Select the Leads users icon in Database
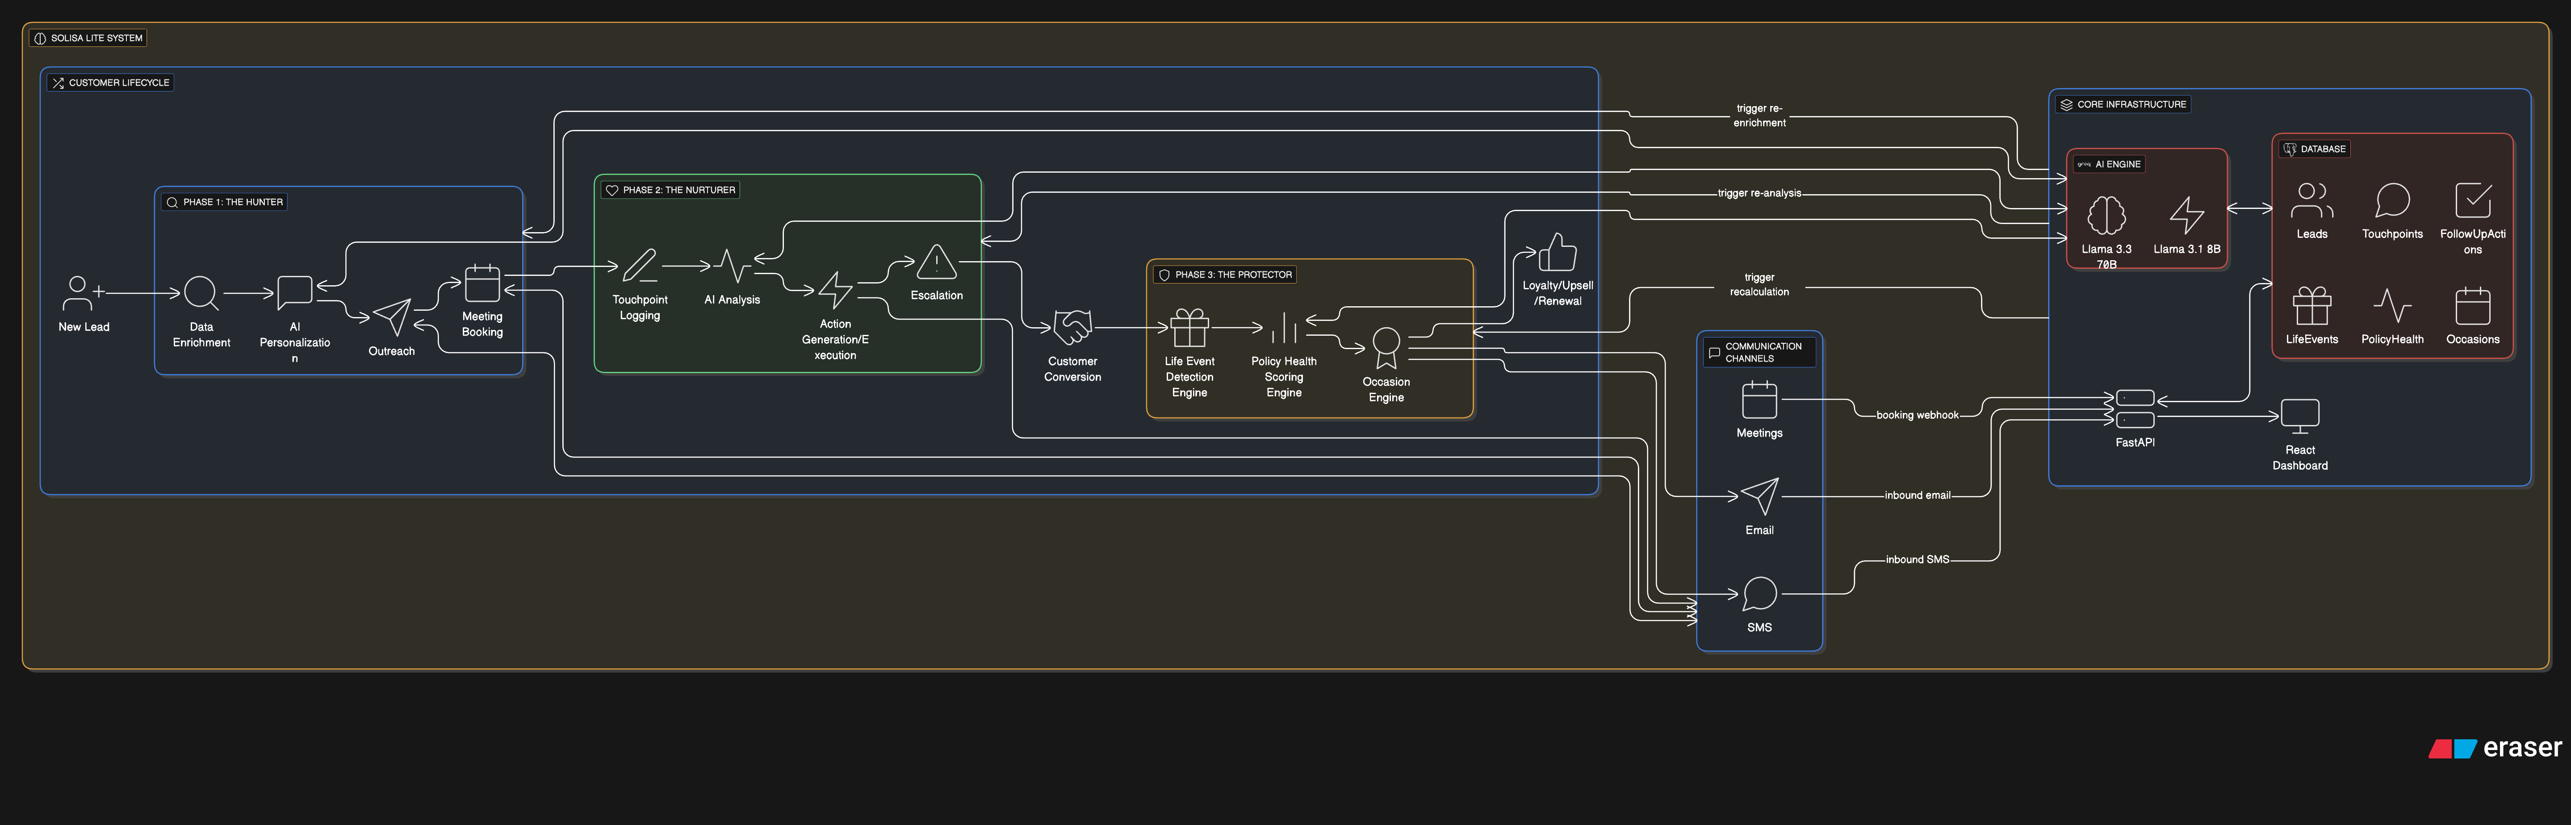The image size is (2571, 825). (x=2311, y=200)
